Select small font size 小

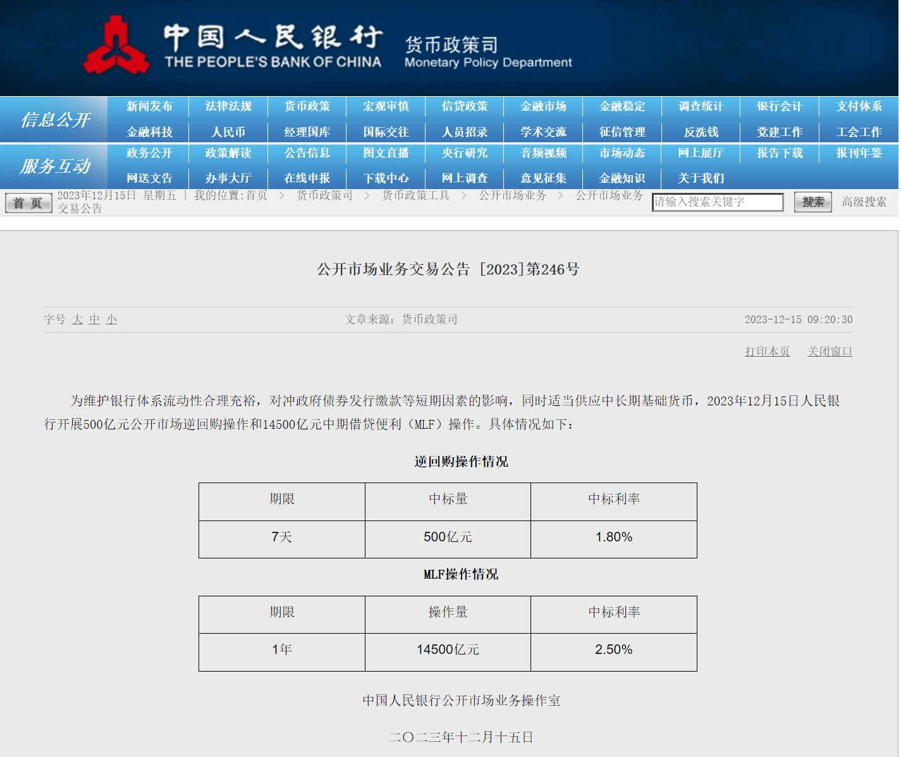click(111, 319)
